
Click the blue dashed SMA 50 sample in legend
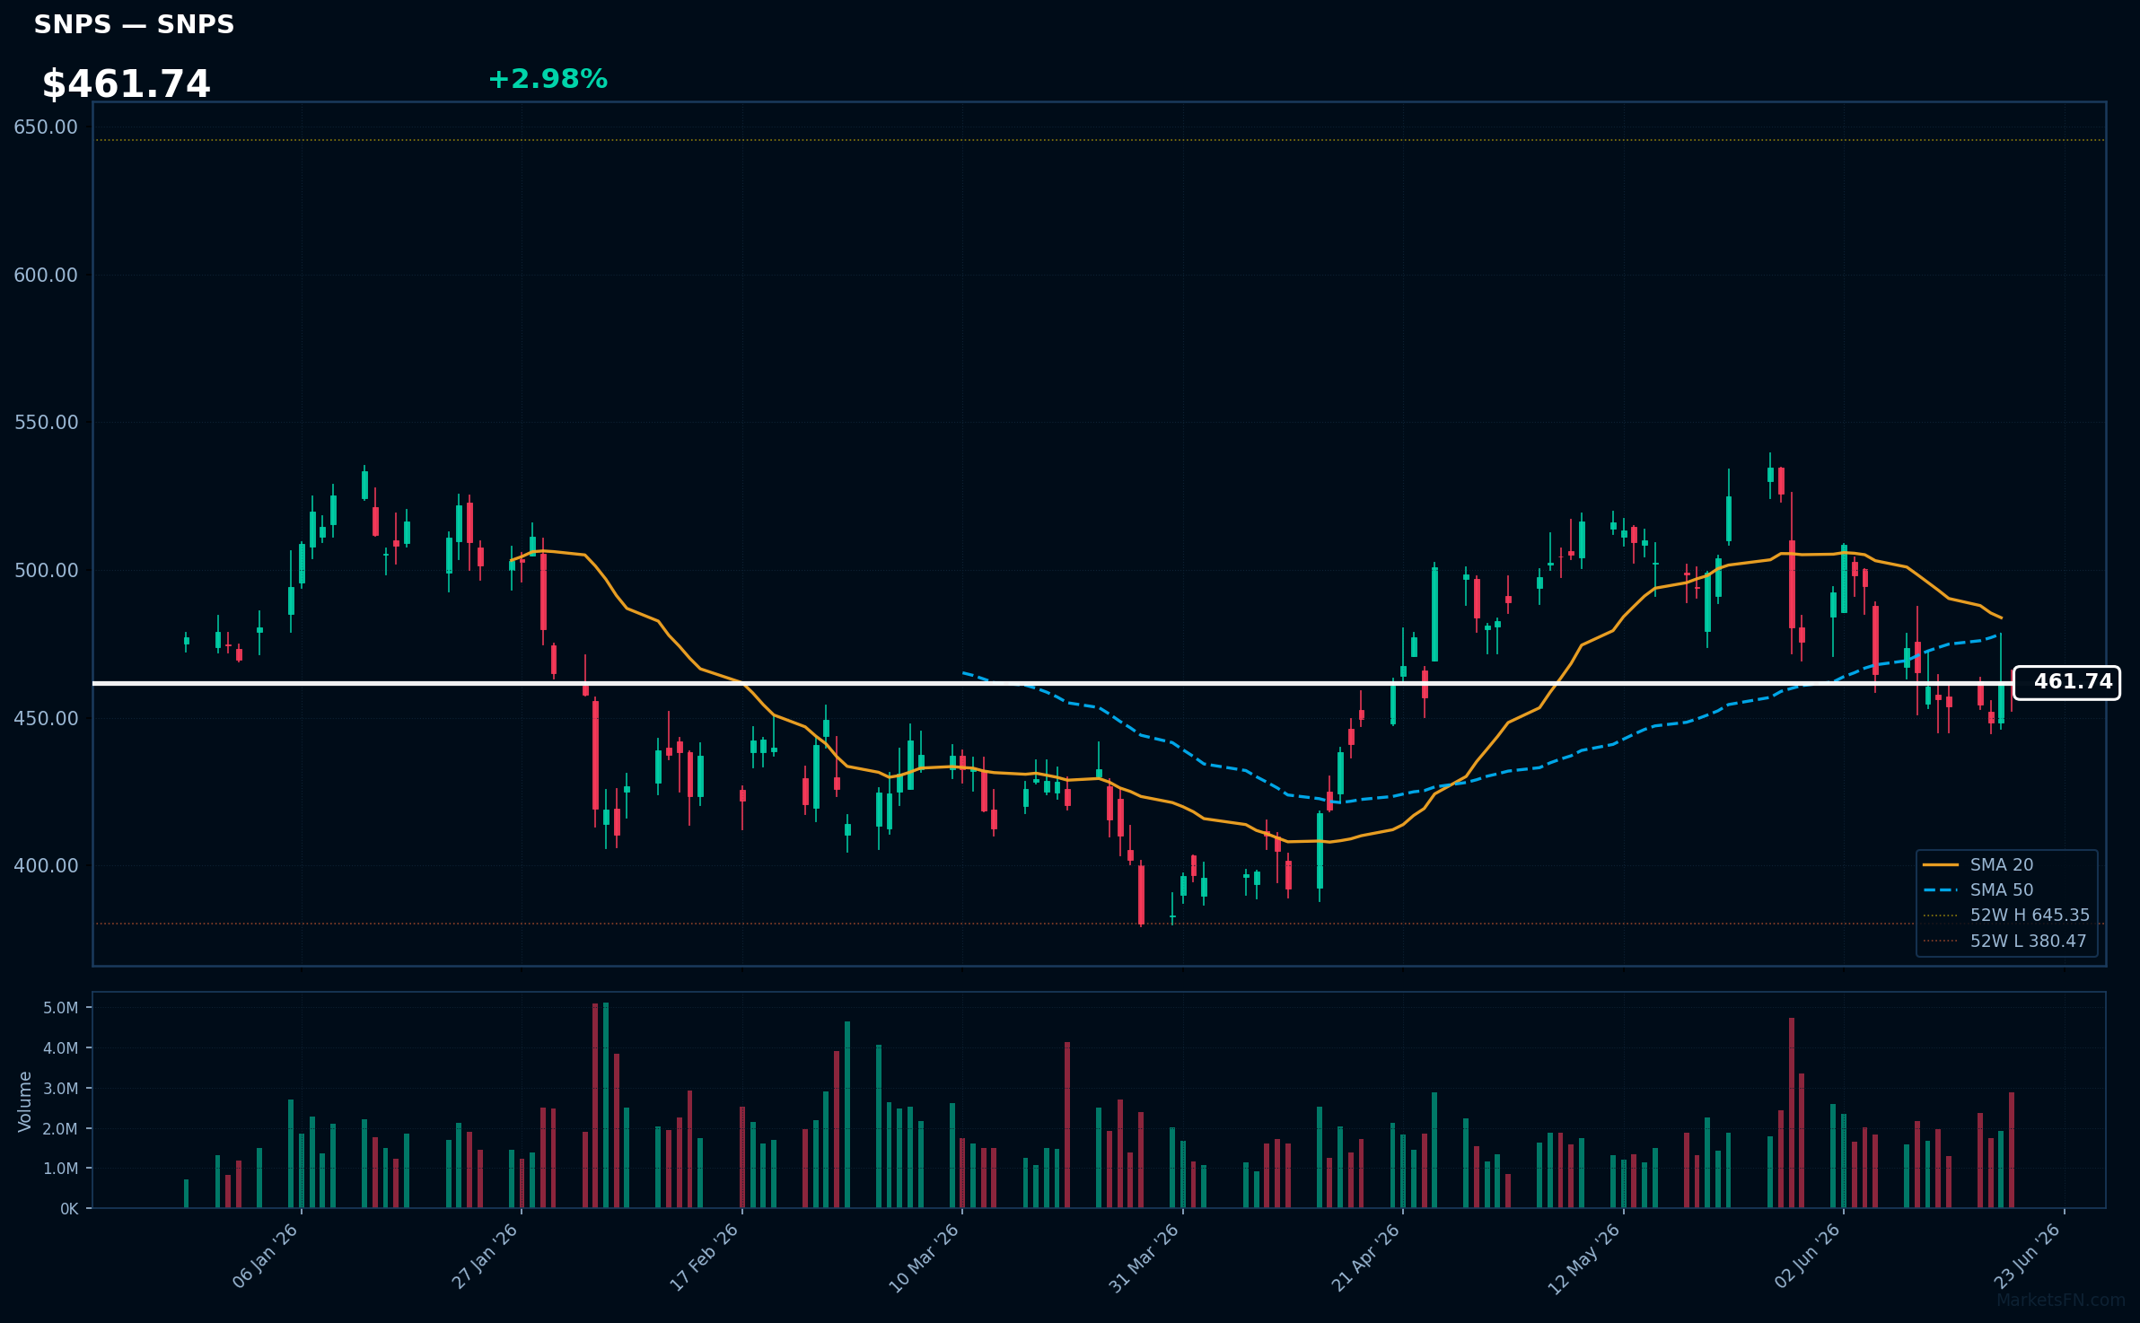pyautogui.click(x=1940, y=890)
